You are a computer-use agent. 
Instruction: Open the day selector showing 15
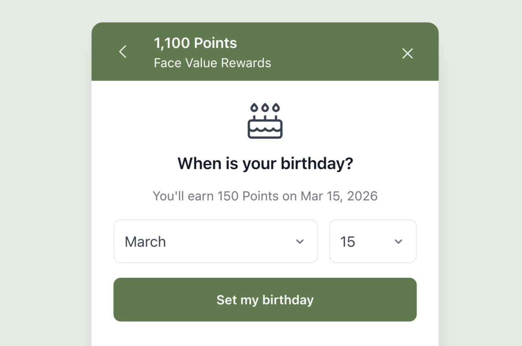372,241
